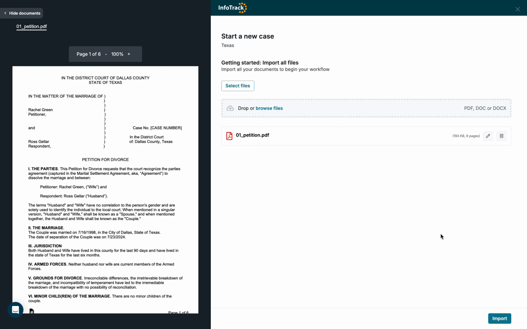527x329 pixels.
Task: Click the 100% zoom level label
Action: tap(117, 54)
